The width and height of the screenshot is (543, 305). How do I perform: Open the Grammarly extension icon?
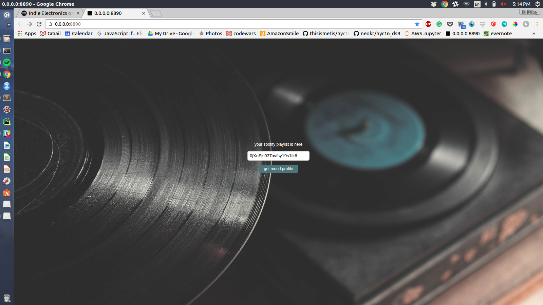[439, 24]
